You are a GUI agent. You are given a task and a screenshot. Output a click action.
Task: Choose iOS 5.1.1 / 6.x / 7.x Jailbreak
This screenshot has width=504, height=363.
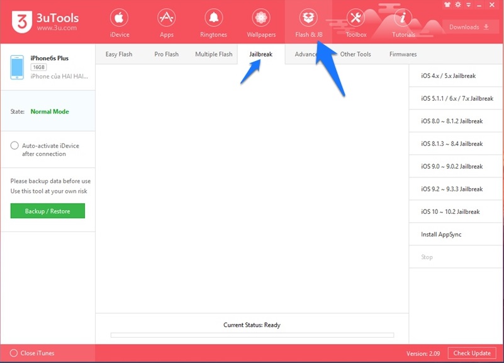[456, 98]
